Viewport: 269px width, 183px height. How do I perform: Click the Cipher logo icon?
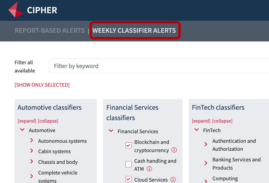click(16, 10)
